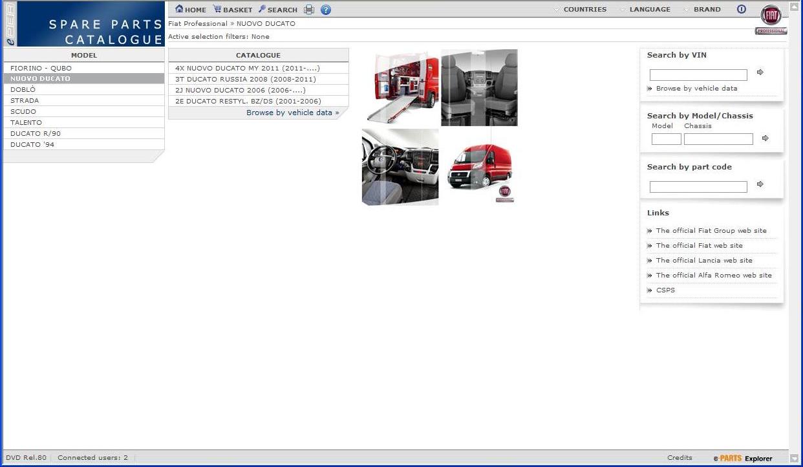
Task: Click the Search by VIN input field
Action: 698,75
